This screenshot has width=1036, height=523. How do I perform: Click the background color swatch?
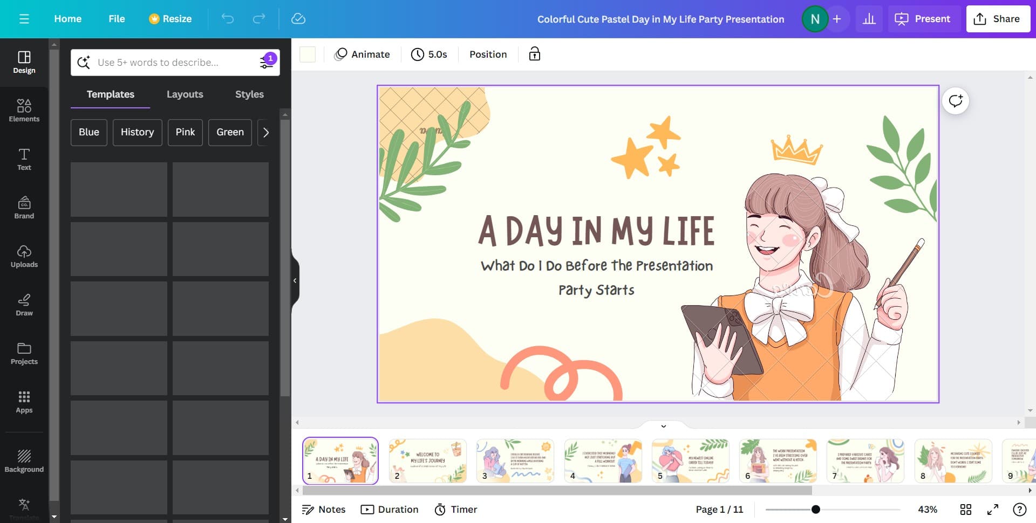pos(308,54)
